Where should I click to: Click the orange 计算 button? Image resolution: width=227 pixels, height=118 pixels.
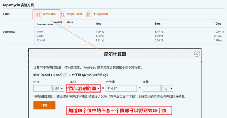pyautogui.click(x=44, y=105)
